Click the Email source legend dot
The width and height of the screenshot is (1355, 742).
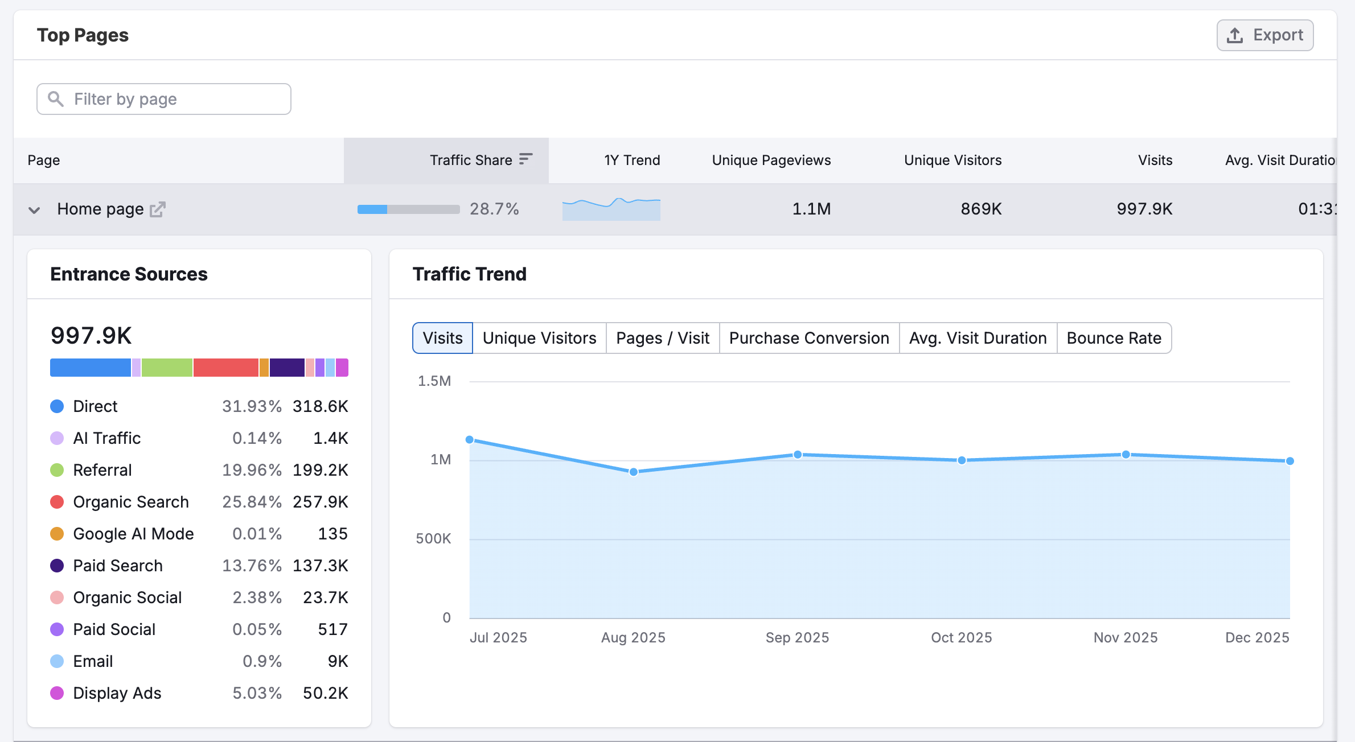click(57, 661)
